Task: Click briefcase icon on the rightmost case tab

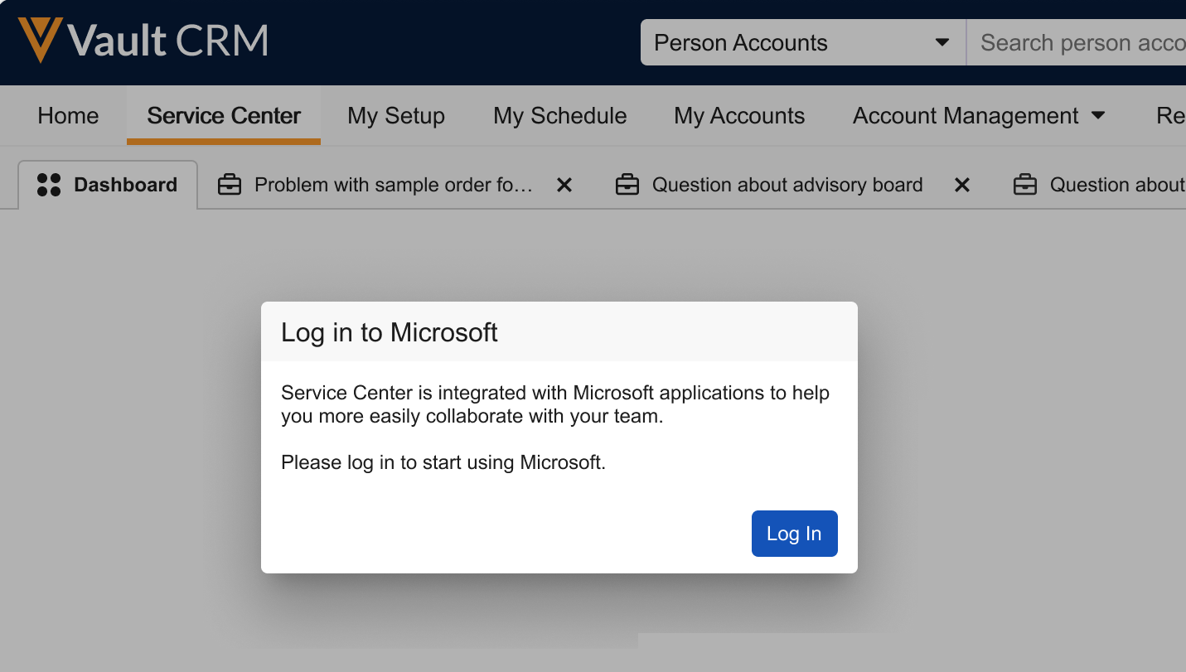Action: click(x=1025, y=185)
